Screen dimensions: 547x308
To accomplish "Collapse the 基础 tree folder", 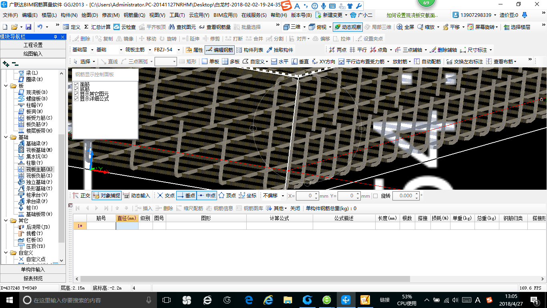I will [6, 137].
